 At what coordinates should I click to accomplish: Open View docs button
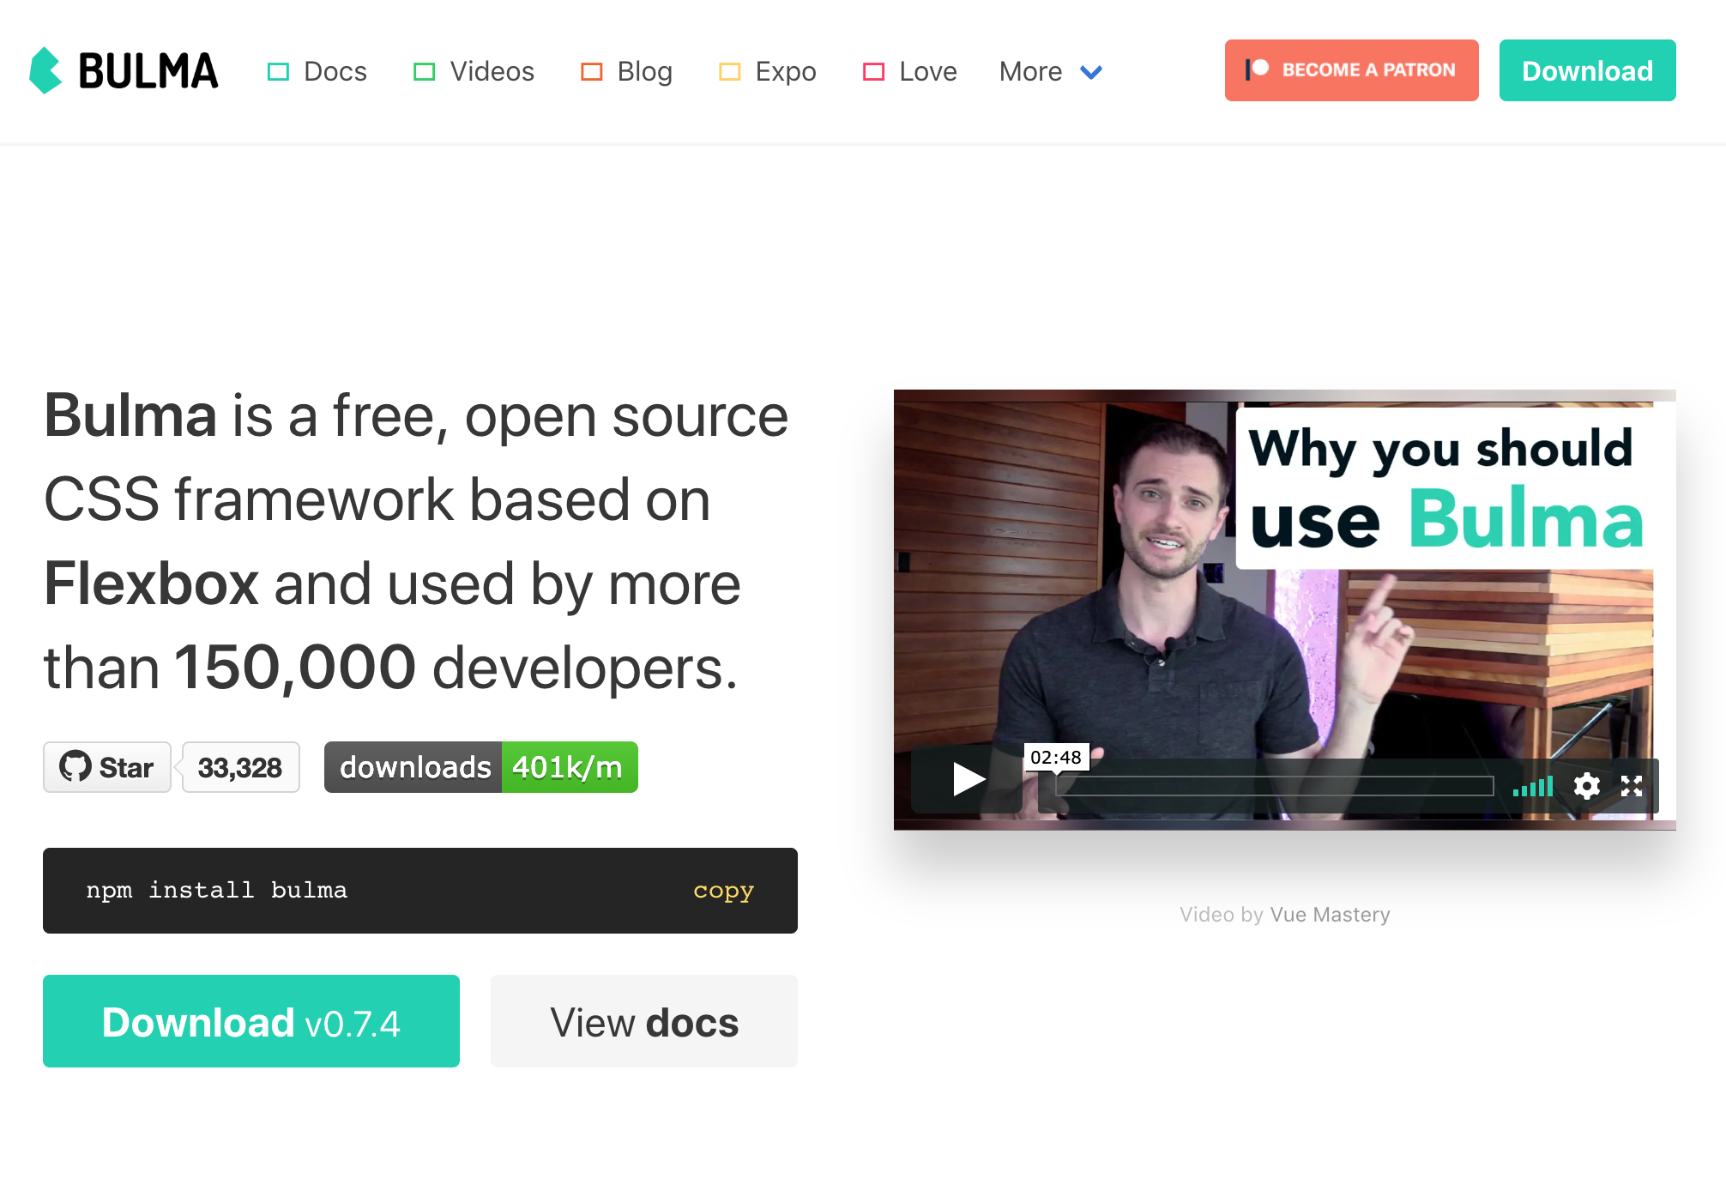pyautogui.click(x=644, y=1021)
